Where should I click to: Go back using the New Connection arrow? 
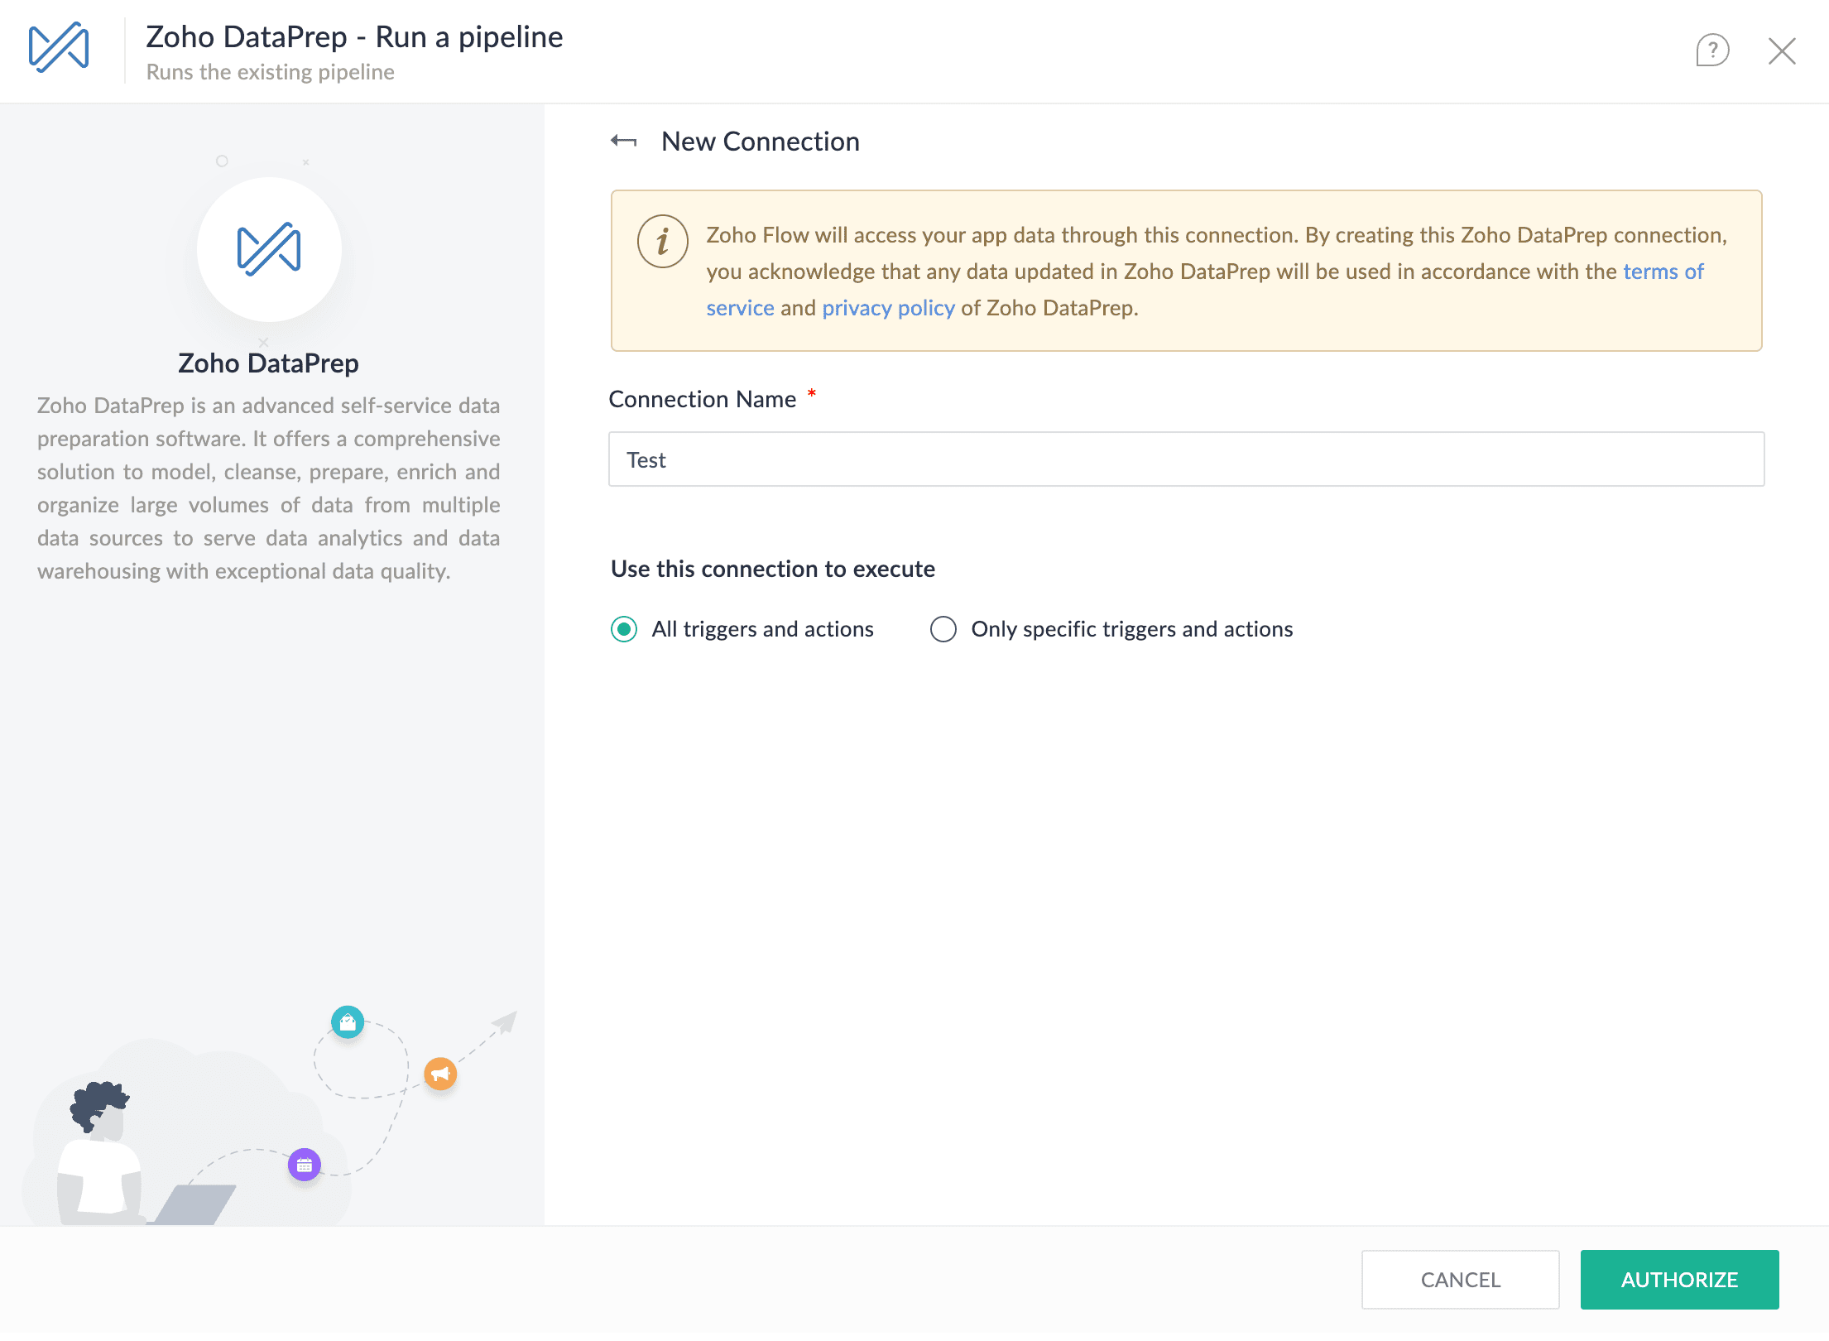[x=624, y=142]
